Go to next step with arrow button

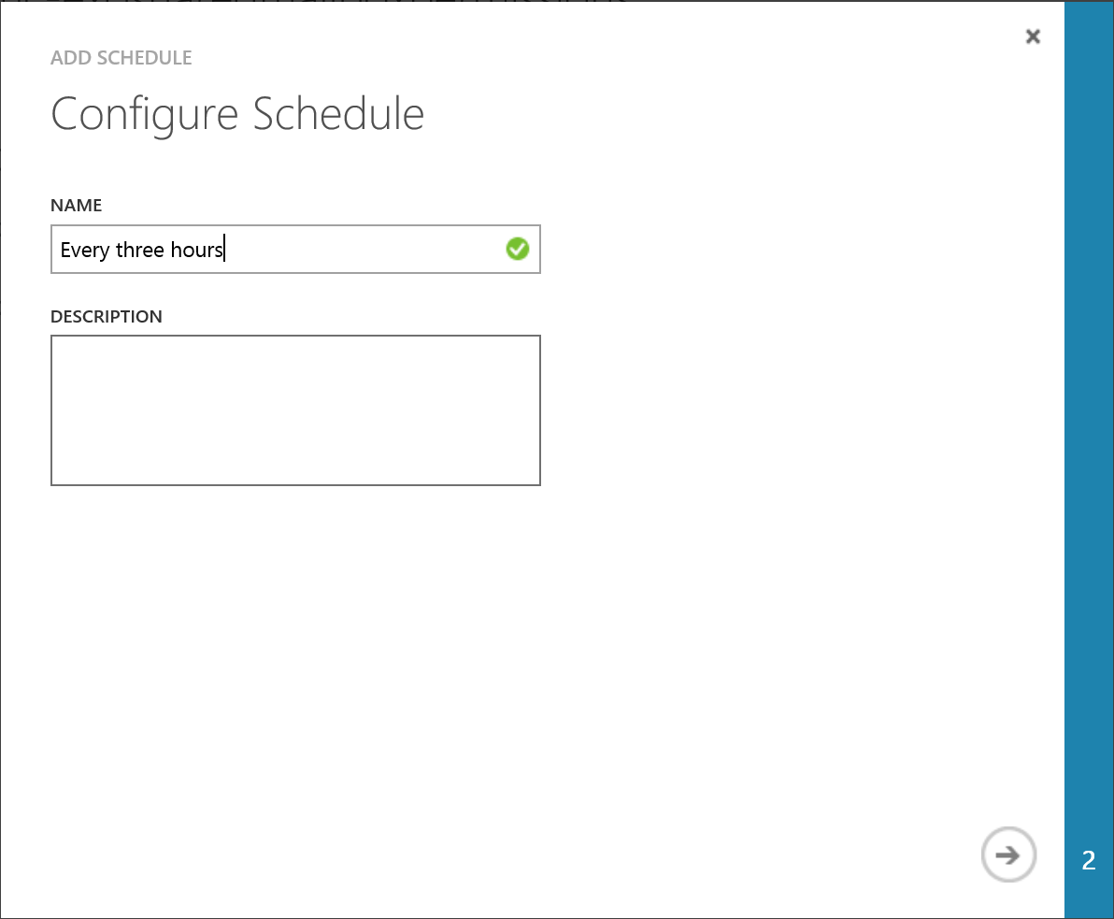[1008, 854]
